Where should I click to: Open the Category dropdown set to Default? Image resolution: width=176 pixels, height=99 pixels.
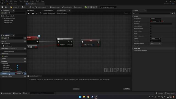(156, 38)
